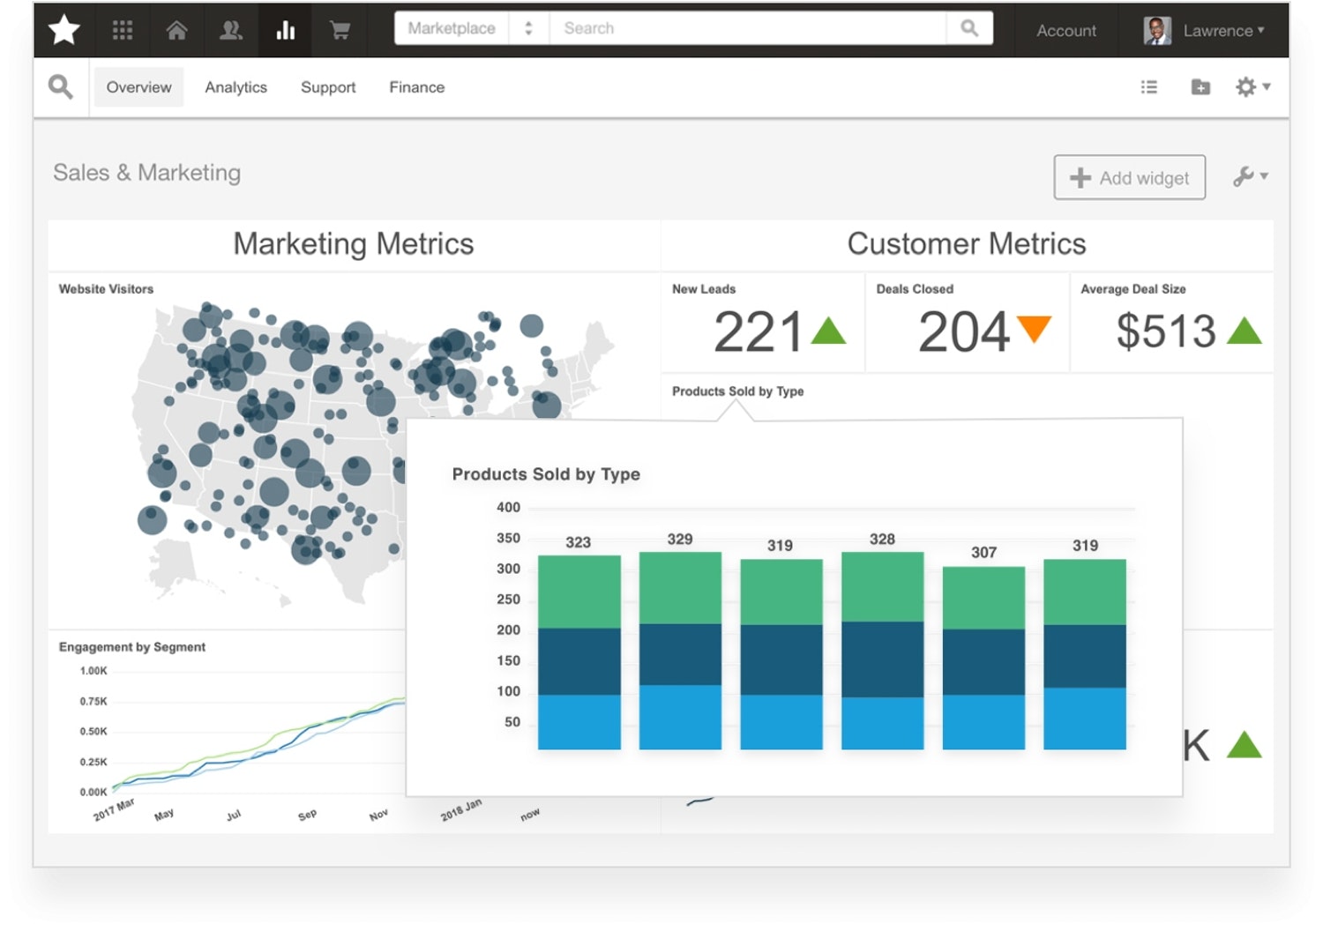Viewport: 1323px width, 931px height.
Task: Go to the home icon
Action: [176, 31]
